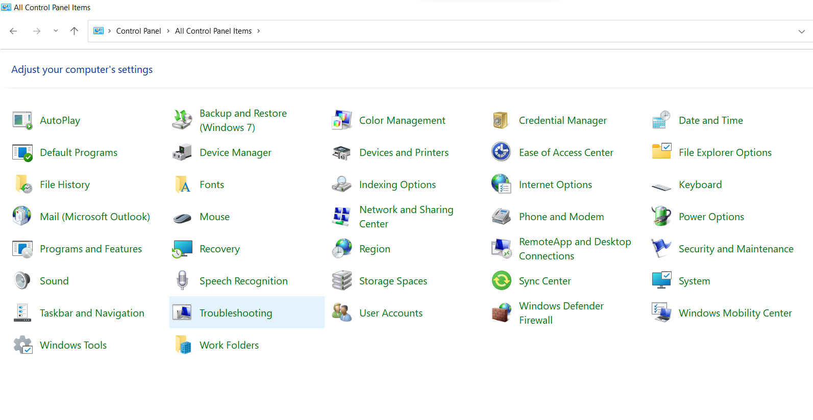Expand the chevron after Control Panel breadcrumb
This screenshot has width=813, height=420.
(168, 31)
